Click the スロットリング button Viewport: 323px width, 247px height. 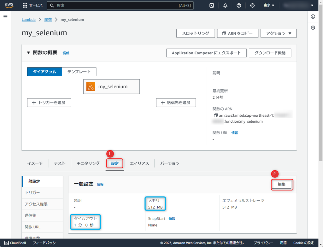coord(196,33)
